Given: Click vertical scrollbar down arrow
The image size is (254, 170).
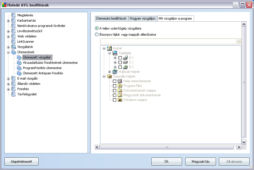Looking at the screenshot, I should click(x=244, y=142).
